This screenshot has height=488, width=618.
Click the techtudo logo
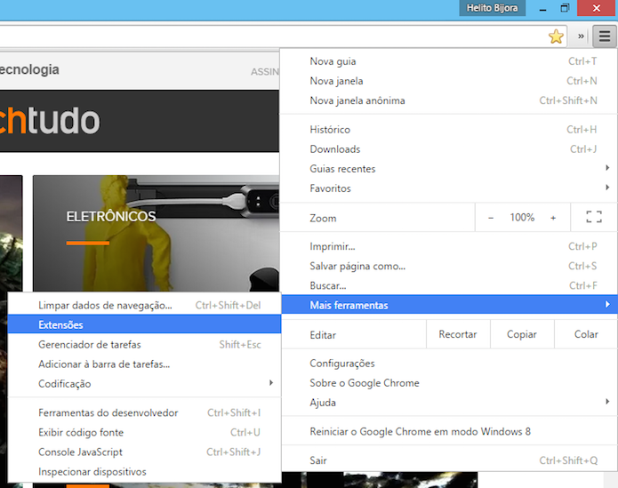pyautogui.click(x=50, y=121)
